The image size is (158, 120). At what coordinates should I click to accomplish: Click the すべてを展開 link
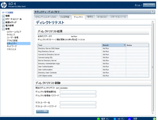click(x=8, y=13)
